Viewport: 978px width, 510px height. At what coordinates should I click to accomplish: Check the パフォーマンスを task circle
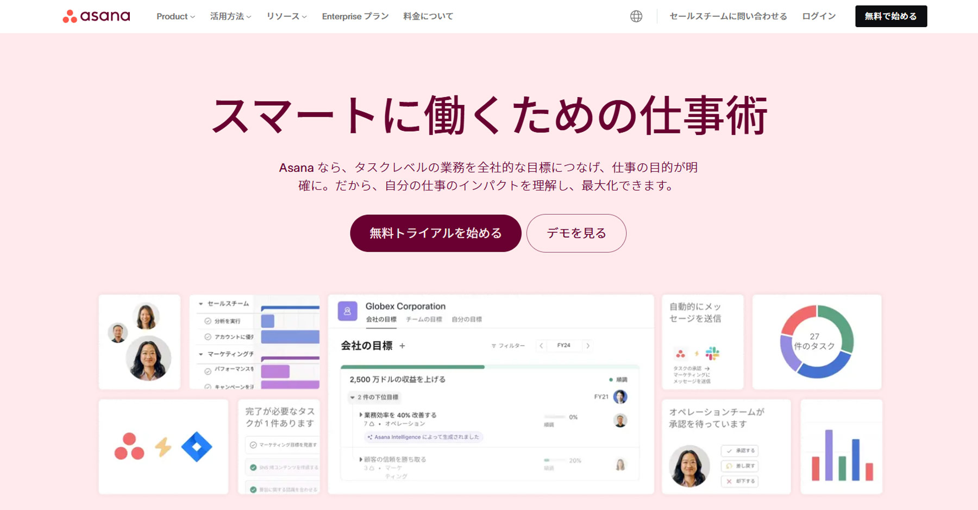coord(208,372)
